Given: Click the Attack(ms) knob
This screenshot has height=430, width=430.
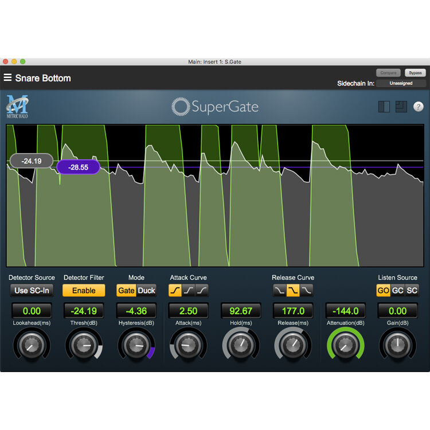Looking at the screenshot, I should pyautogui.click(x=189, y=345).
